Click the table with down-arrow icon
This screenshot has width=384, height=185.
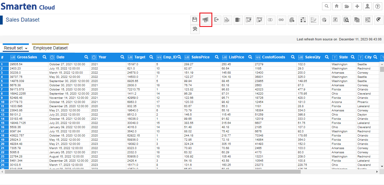(x=260, y=20)
